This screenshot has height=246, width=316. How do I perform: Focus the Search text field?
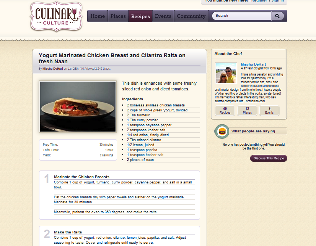[242, 16]
